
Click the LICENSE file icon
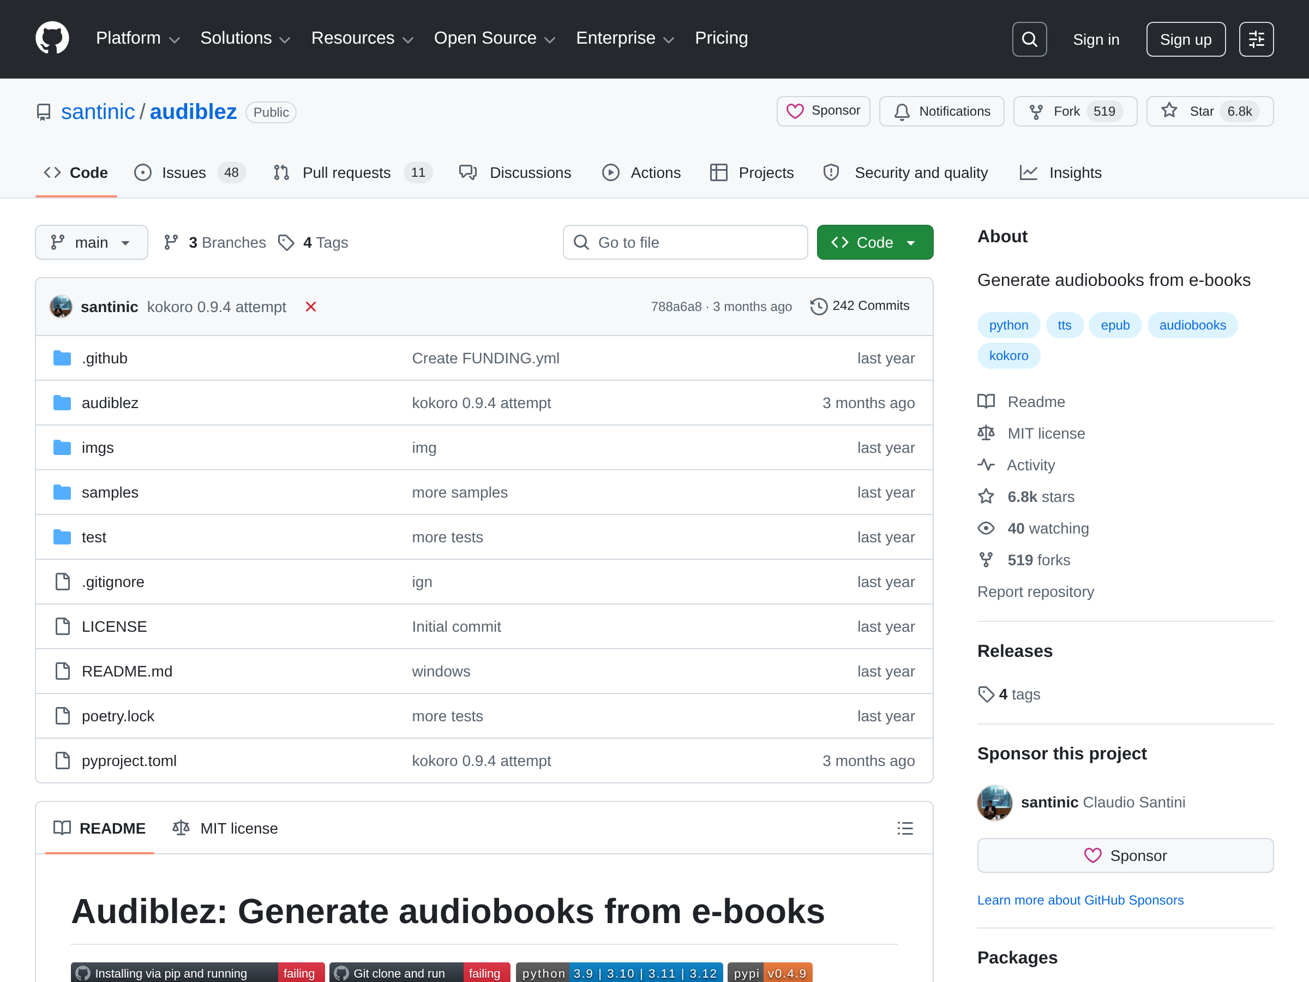tap(62, 626)
